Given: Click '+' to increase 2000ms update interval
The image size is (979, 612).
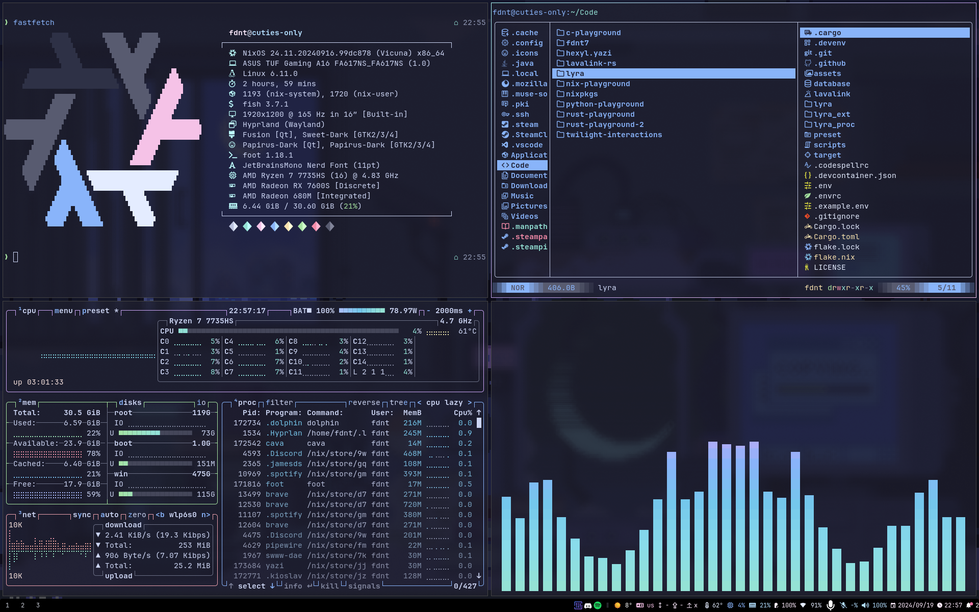Looking at the screenshot, I should tap(470, 311).
